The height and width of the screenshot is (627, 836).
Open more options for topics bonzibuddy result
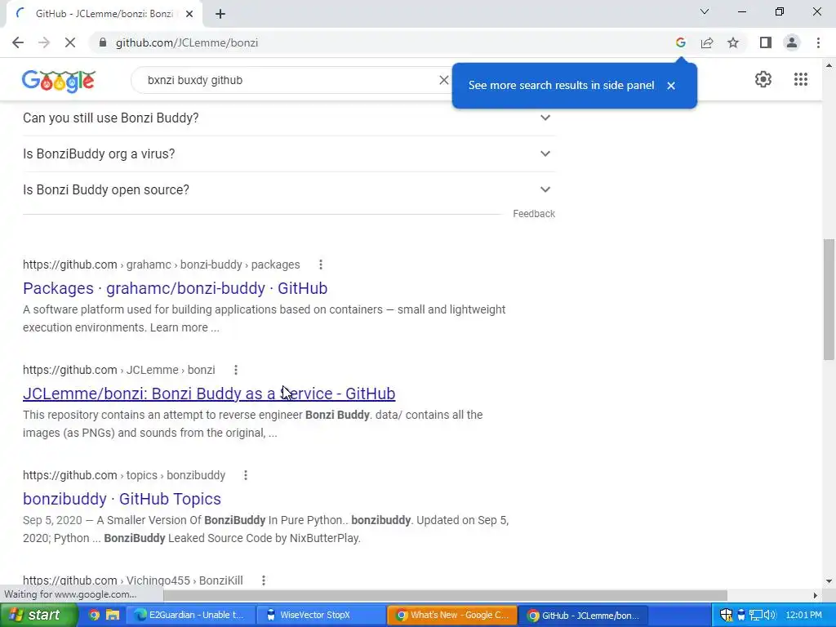245,475
